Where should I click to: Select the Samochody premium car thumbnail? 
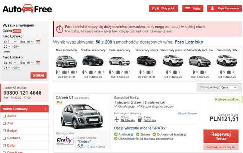173,60
